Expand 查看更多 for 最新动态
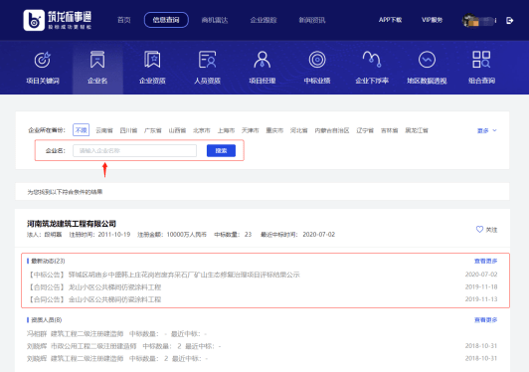Screen dimensions: 529x372 (x=486, y=261)
